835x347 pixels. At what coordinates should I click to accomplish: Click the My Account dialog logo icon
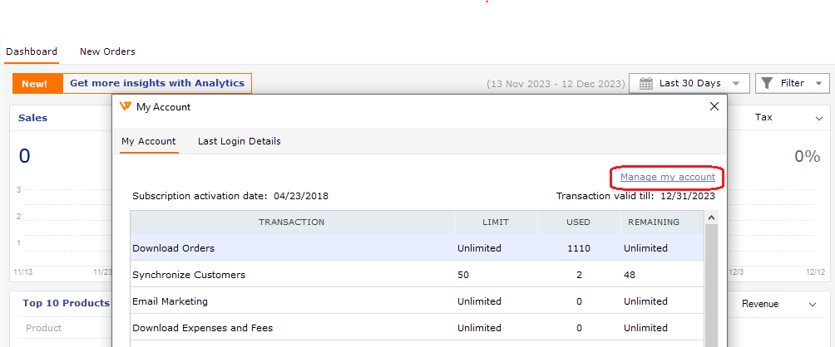click(x=125, y=107)
